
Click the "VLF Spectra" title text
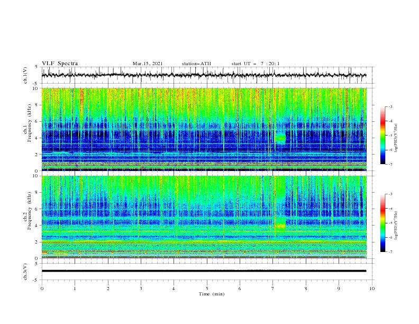tap(60, 64)
